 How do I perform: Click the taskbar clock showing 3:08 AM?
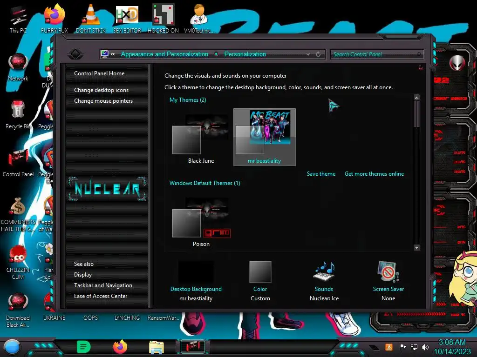point(452,347)
